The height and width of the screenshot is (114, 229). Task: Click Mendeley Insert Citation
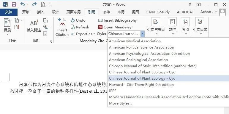click(x=62, y=27)
